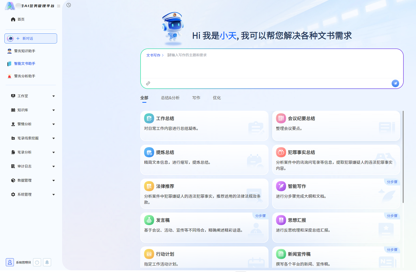
Task: Click the notification bell near 系统管理员
Action: tap(47, 262)
